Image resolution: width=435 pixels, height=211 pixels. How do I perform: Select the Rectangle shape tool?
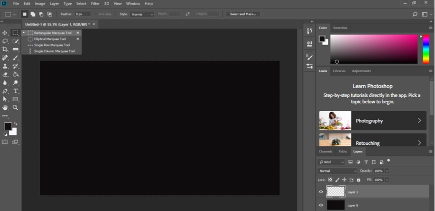click(16, 99)
